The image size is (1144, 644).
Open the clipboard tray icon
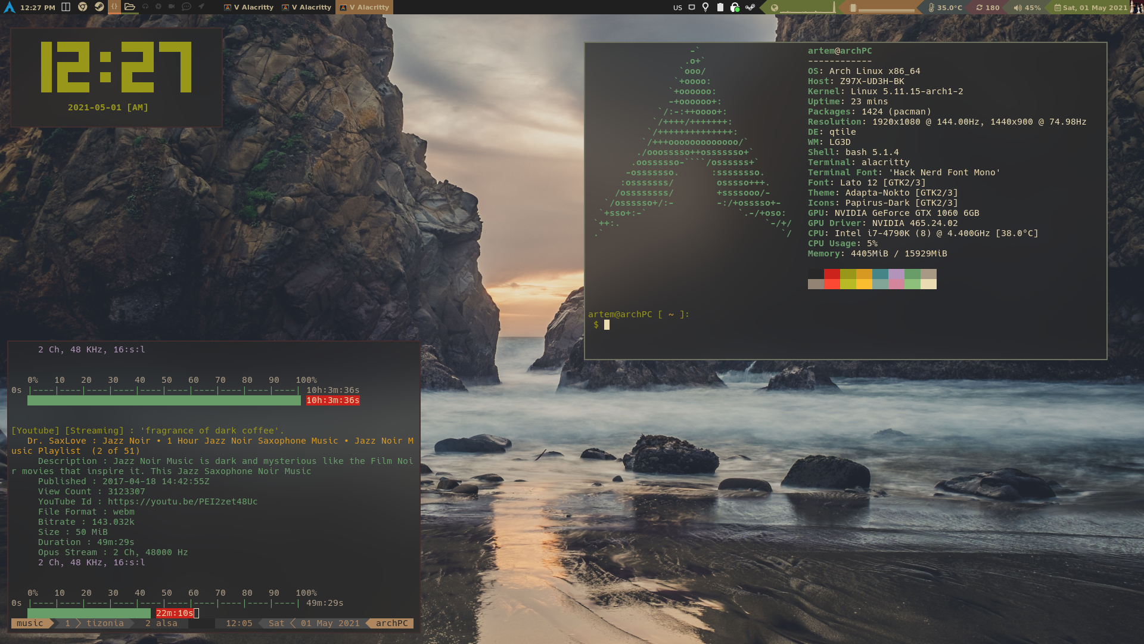coord(720,8)
